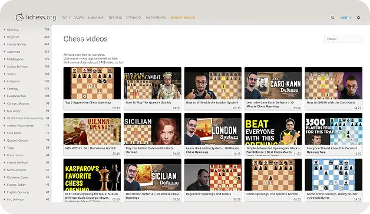The width and height of the screenshot is (370, 214).
Task: Open Chess Openings: The Queen's Gambit video
Action: [x=273, y=180]
